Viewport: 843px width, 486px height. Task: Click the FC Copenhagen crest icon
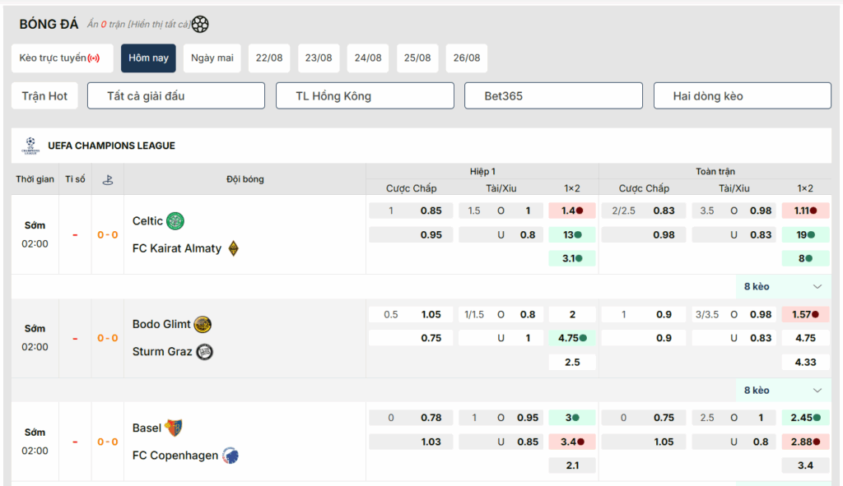[231, 456]
